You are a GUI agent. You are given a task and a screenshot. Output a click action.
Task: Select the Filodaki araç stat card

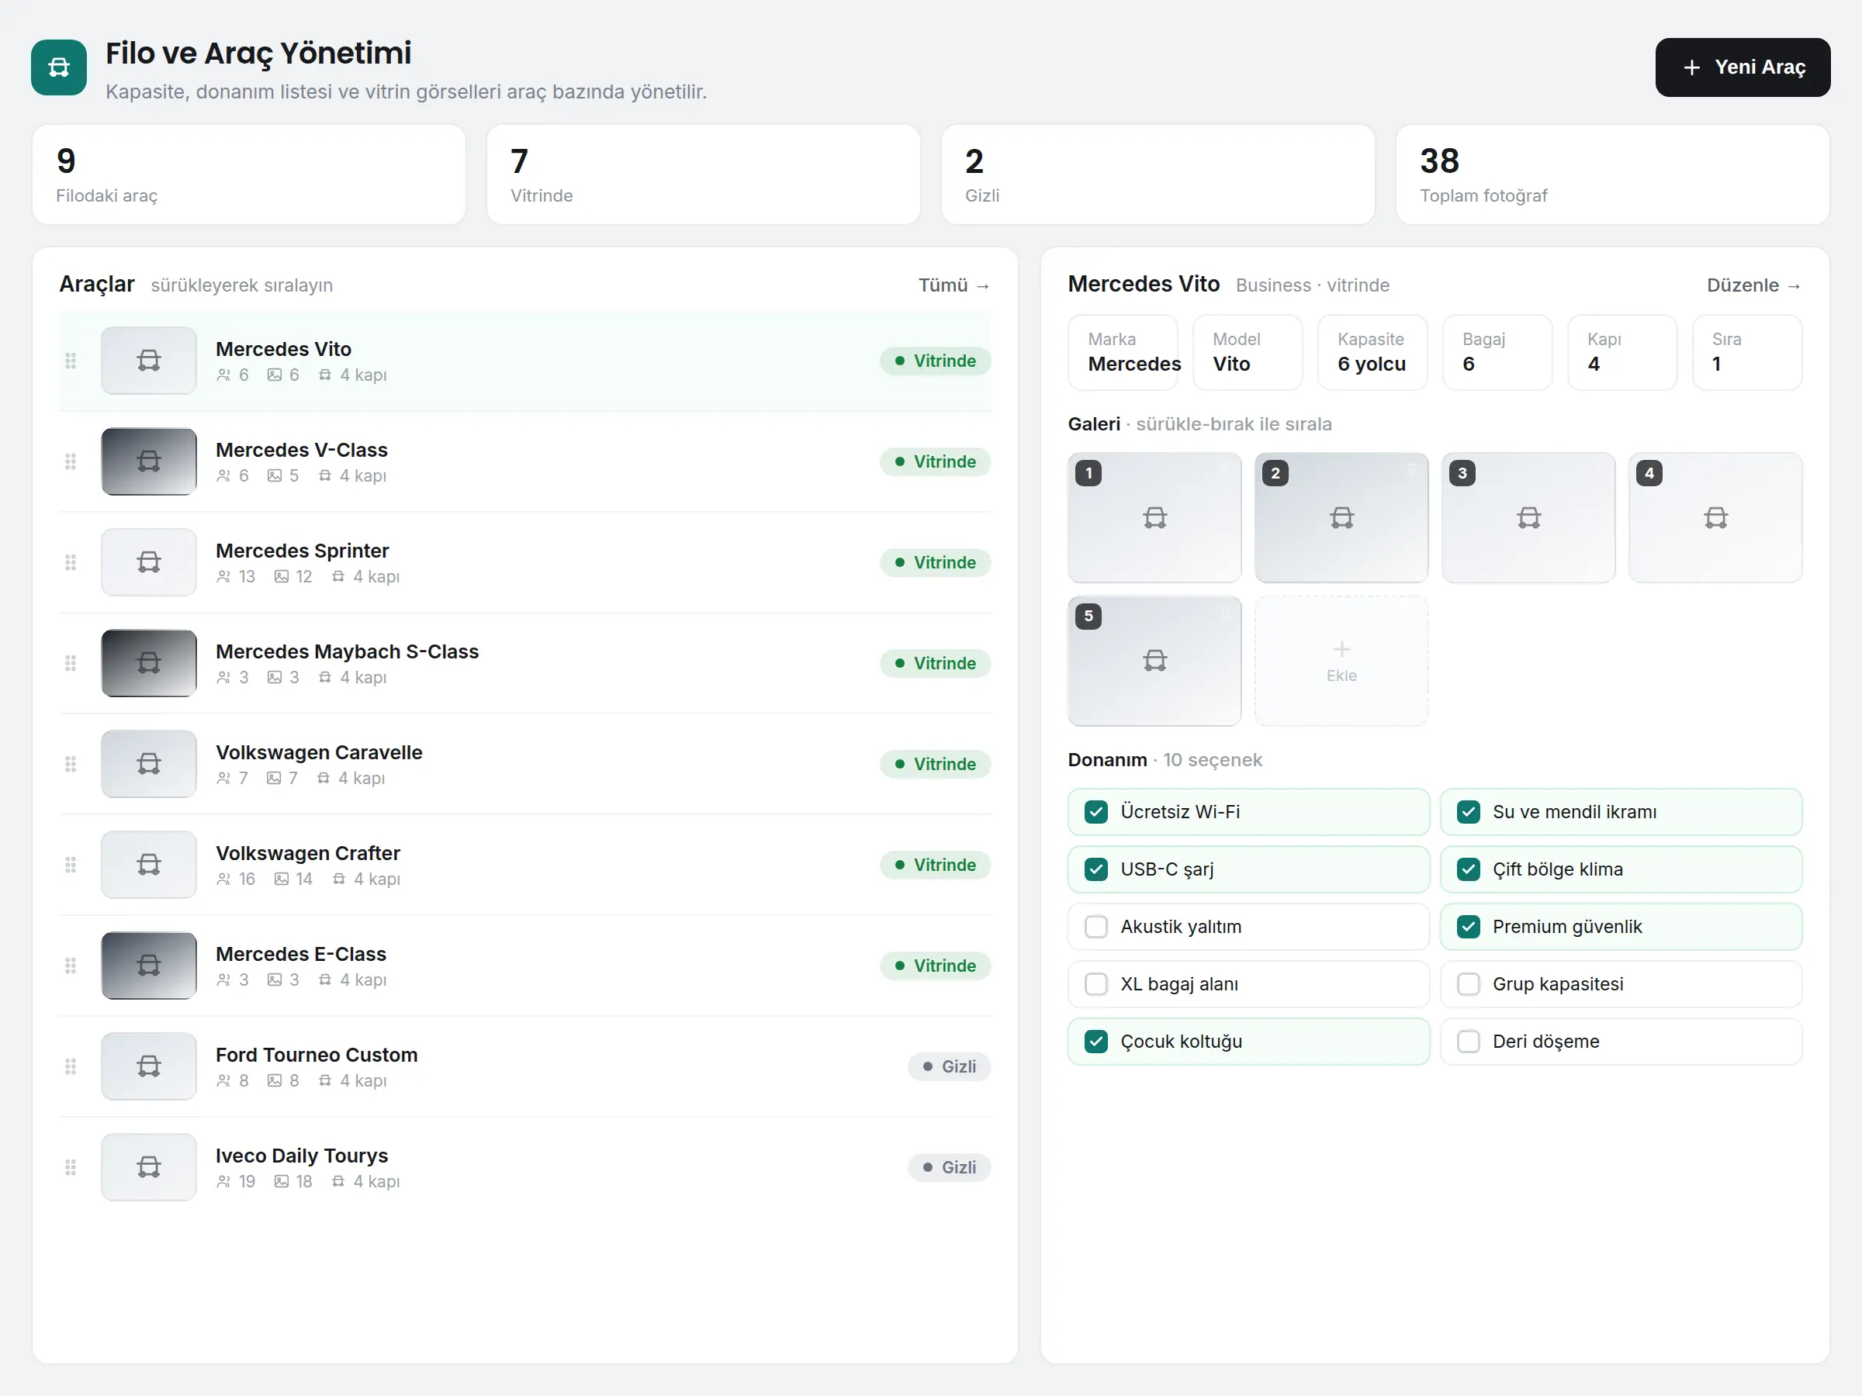tap(248, 175)
